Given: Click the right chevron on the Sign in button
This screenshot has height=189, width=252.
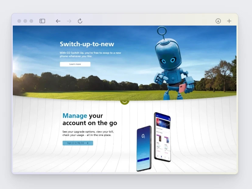Looking at the screenshot, I should click(88, 143).
